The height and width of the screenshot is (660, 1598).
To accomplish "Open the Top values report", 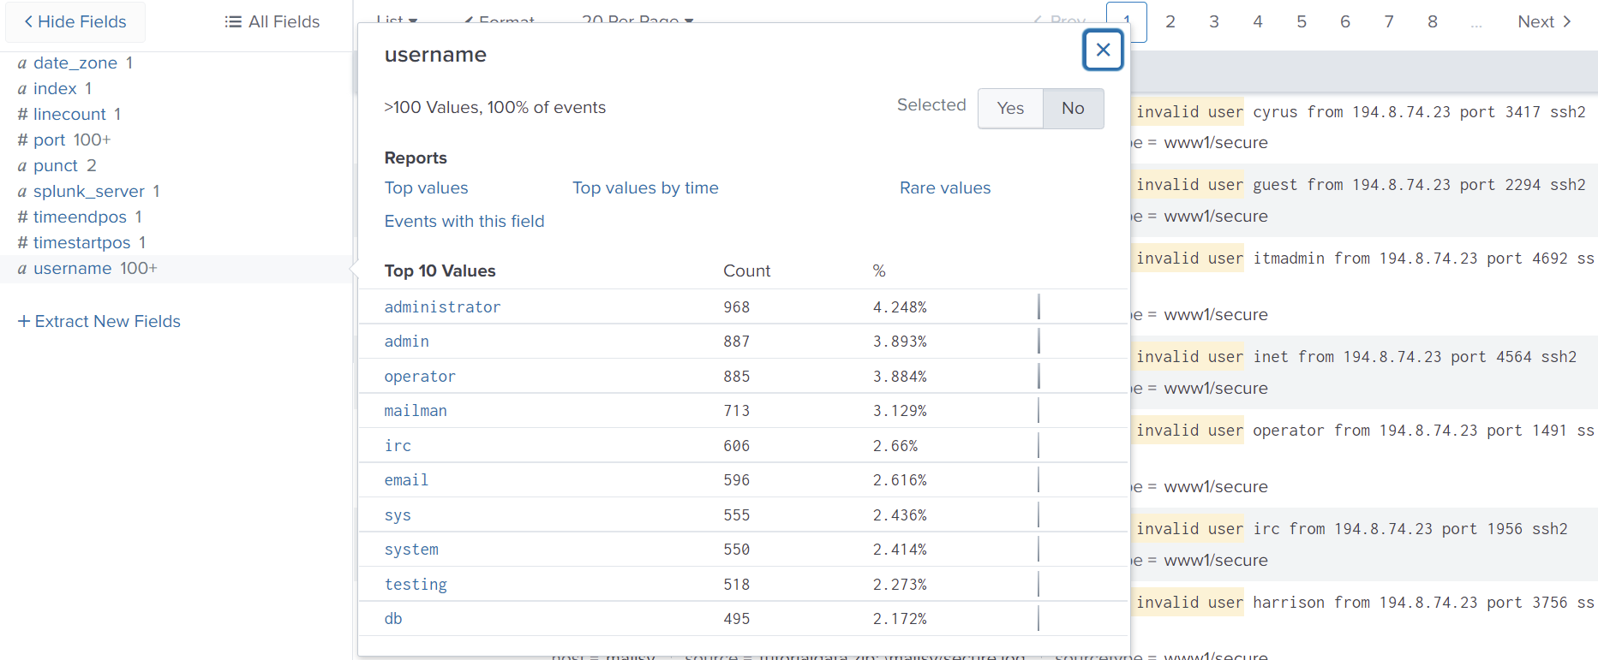I will [x=426, y=188].
